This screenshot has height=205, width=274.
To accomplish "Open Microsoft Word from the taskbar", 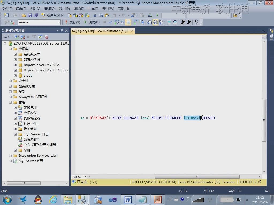I will pos(128,200).
